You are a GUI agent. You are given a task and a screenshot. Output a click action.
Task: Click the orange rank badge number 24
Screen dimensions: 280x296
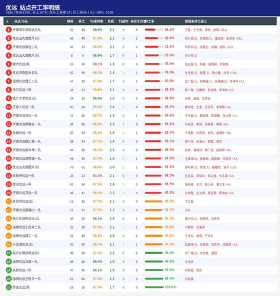pyautogui.click(x=8, y=227)
